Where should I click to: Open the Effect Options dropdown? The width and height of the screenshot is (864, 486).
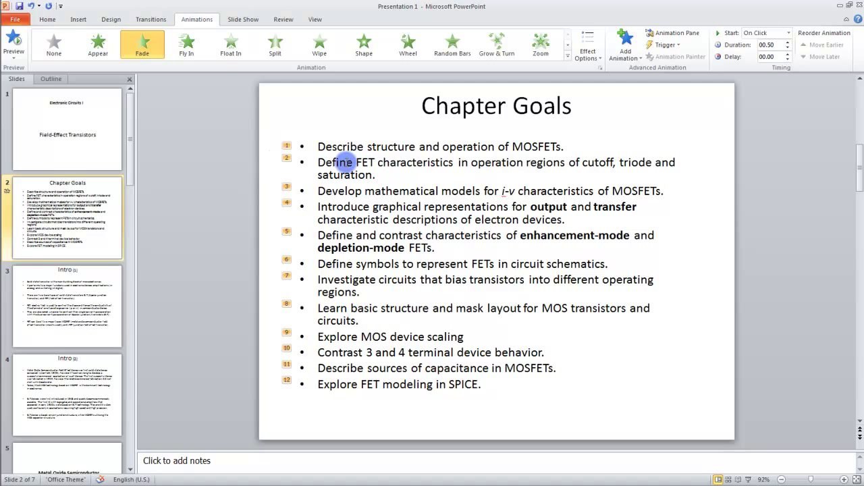point(588,45)
